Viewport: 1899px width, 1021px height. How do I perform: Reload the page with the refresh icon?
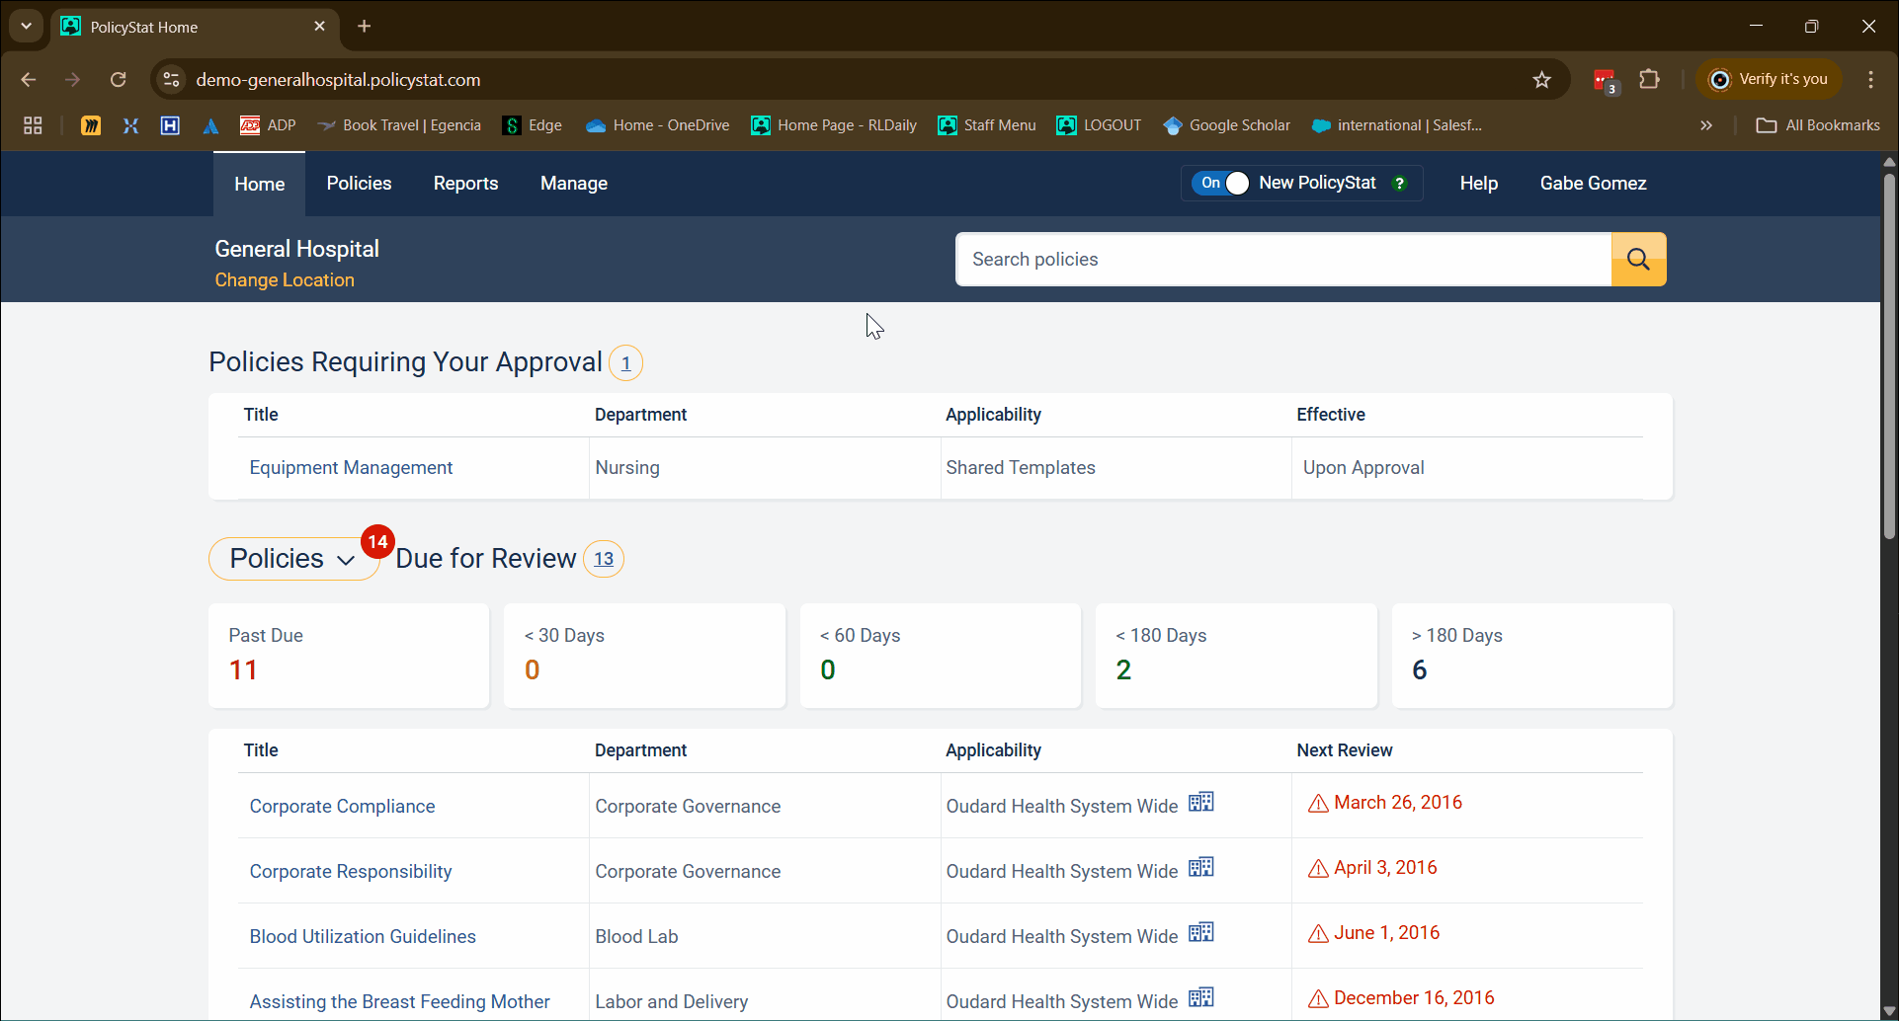(x=119, y=80)
